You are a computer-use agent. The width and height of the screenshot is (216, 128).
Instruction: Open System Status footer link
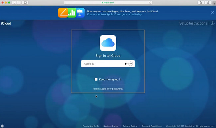(111, 126)
